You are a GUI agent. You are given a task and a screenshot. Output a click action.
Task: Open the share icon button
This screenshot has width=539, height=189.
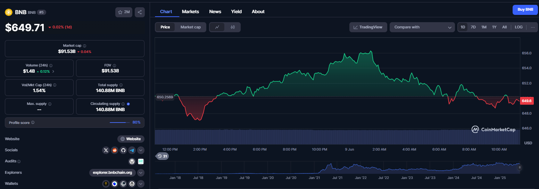pyautogui.click(x=140, y=12)
